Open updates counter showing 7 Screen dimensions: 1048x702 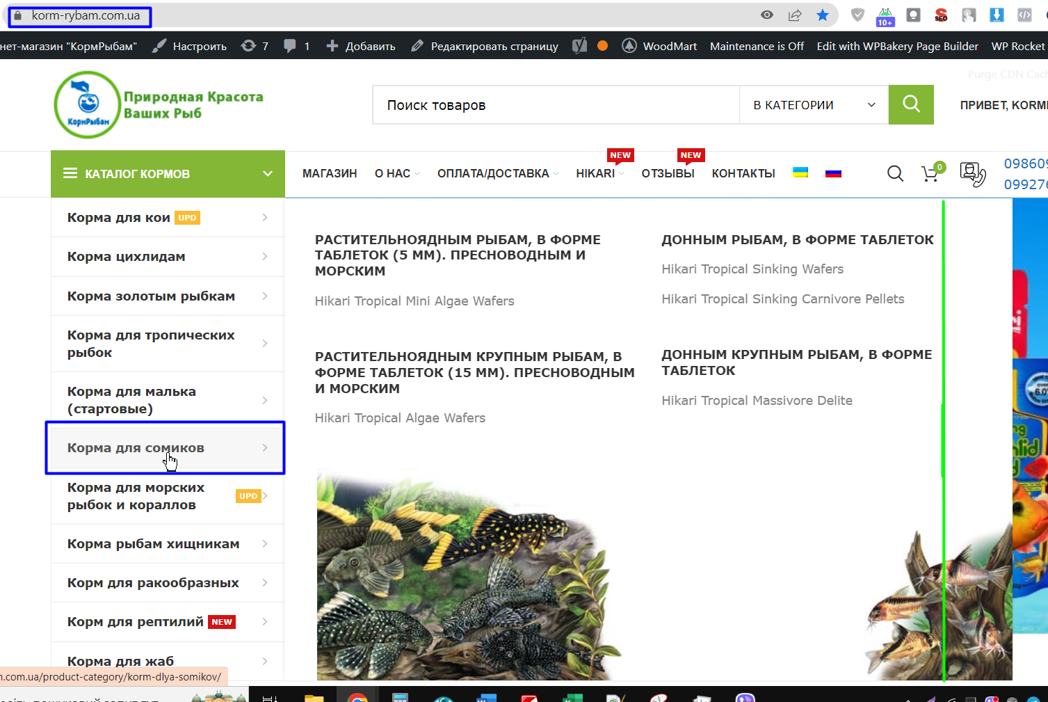point(255,46)
